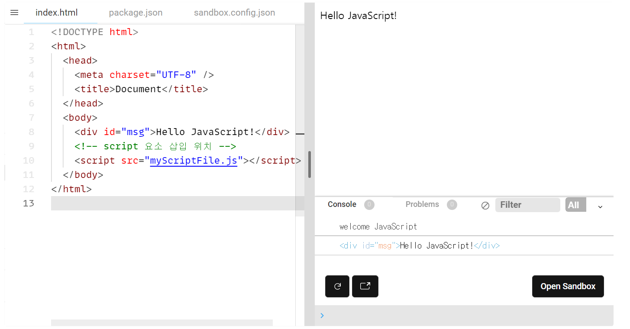630x329 pixels.
Task: Click the closing </body> tag line
Action: [83, 175]
